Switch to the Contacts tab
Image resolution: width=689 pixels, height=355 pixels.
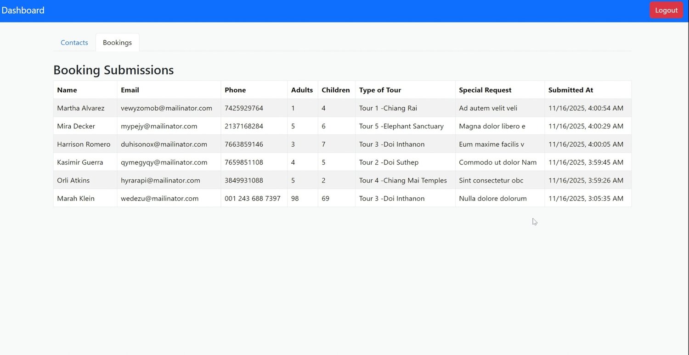coord(74,42)
